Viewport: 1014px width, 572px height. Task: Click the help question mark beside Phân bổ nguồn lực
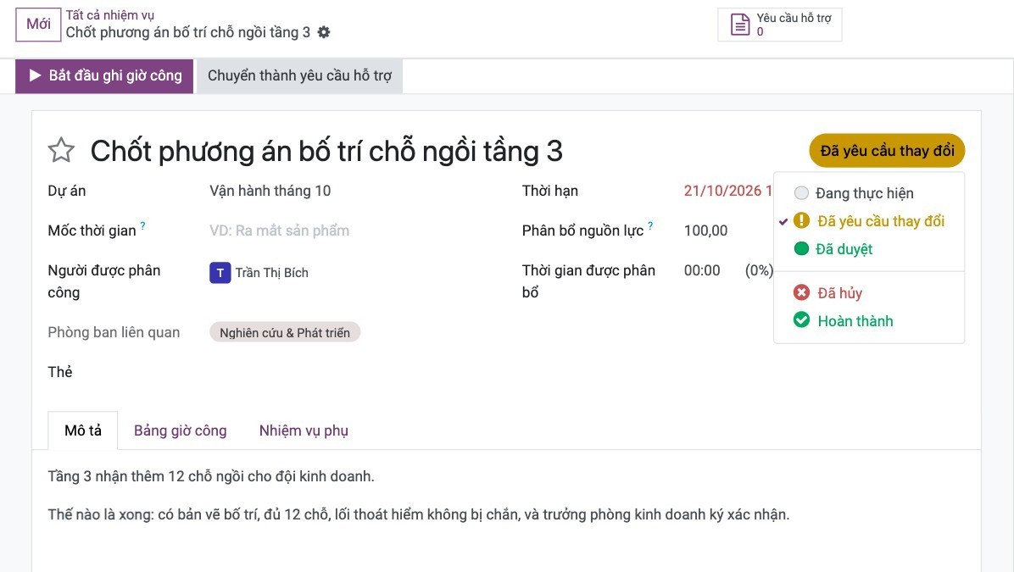(650, 225)
